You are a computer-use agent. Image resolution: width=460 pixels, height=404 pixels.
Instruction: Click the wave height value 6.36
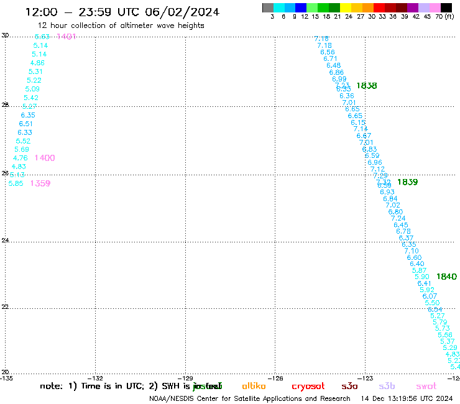click(x=347, y=96)
